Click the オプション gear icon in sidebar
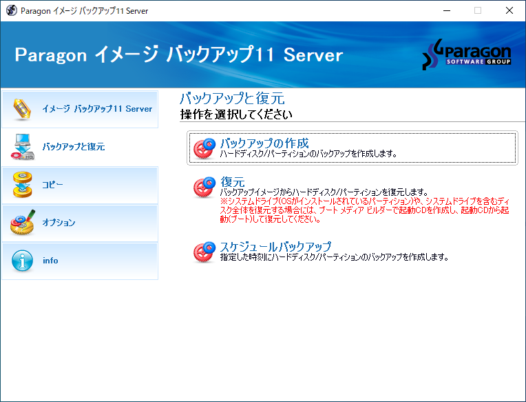Screen dimensions: 526x402 point(23,223)
